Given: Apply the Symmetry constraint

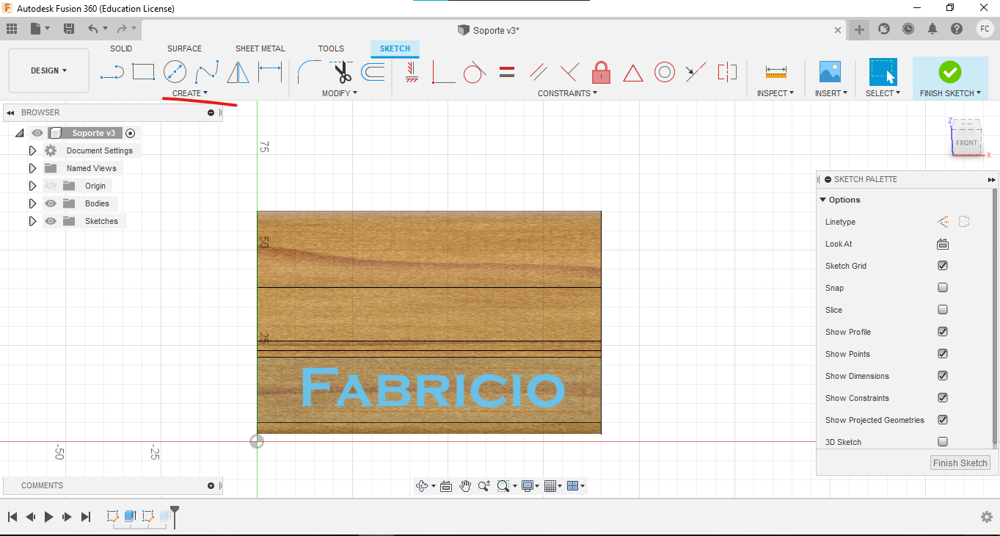Looking at the screenshot, I should point(727,72).
